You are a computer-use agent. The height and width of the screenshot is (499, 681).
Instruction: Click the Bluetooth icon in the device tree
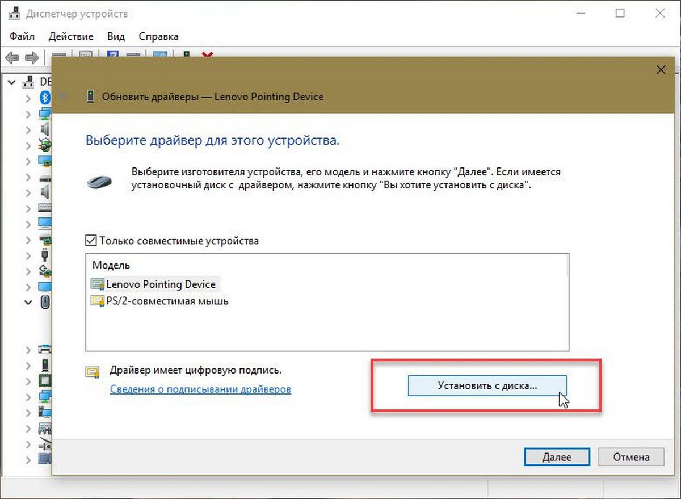click(x=44, y=98)
